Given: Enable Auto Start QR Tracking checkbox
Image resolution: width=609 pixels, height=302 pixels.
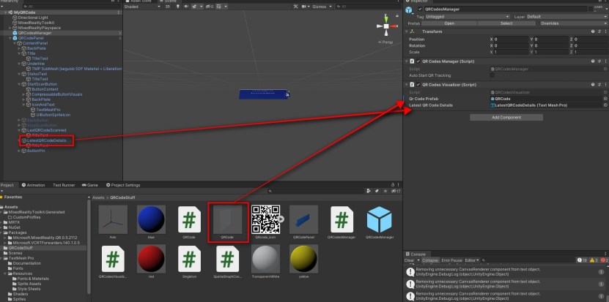Looking at the screenshot, I should click(x=492, y=75).
